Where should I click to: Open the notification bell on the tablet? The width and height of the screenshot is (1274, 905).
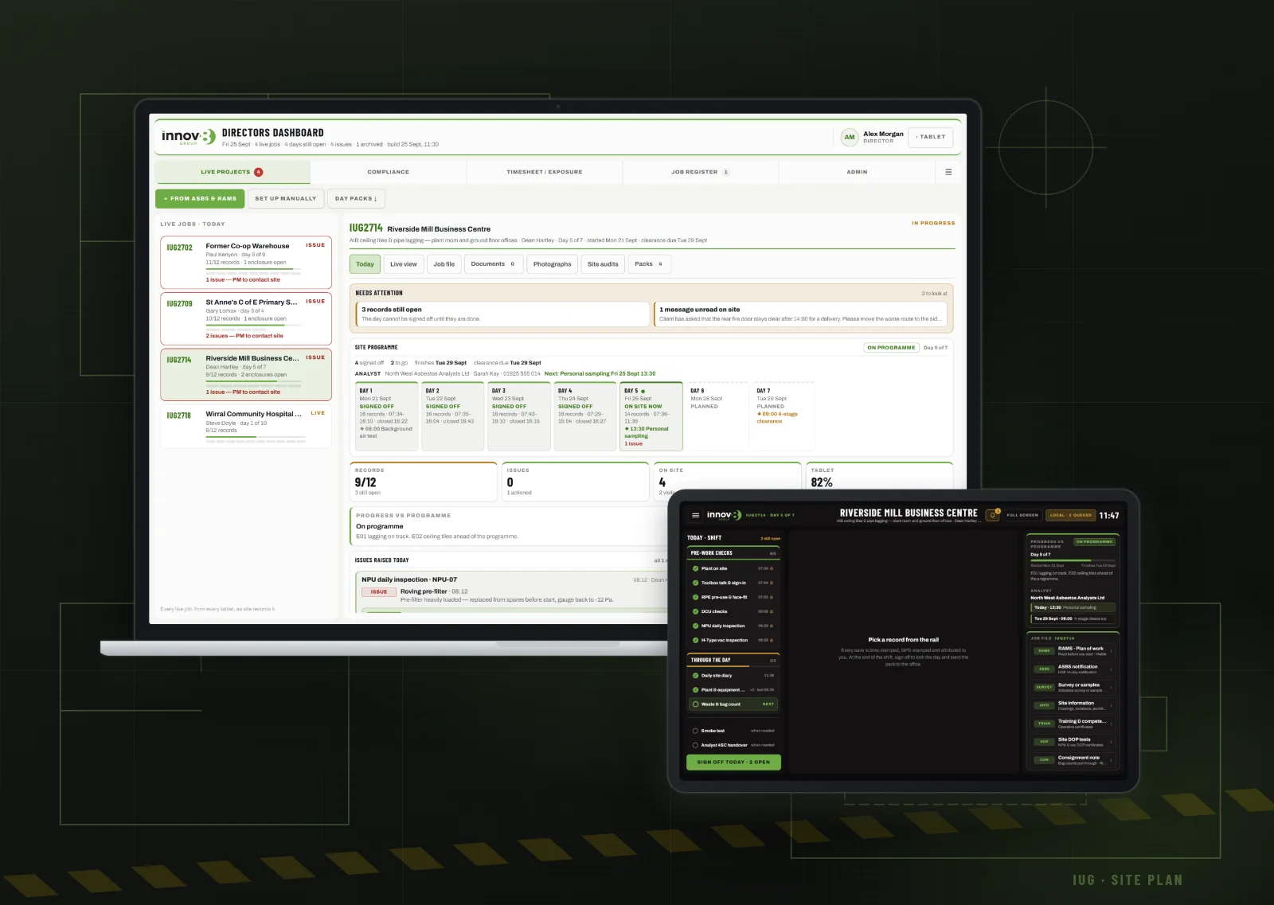point(993,515)
